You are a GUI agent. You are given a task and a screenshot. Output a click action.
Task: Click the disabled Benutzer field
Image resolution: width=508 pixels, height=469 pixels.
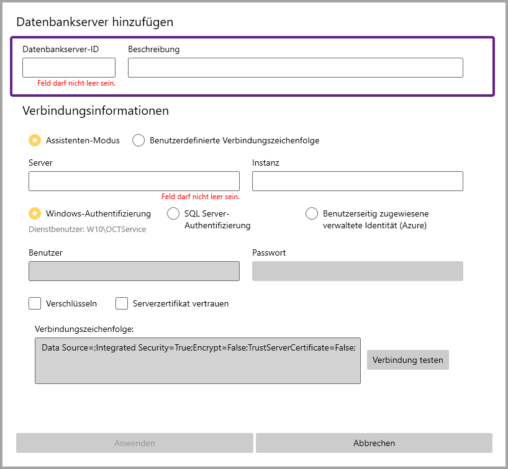click(x=134, y=271)
